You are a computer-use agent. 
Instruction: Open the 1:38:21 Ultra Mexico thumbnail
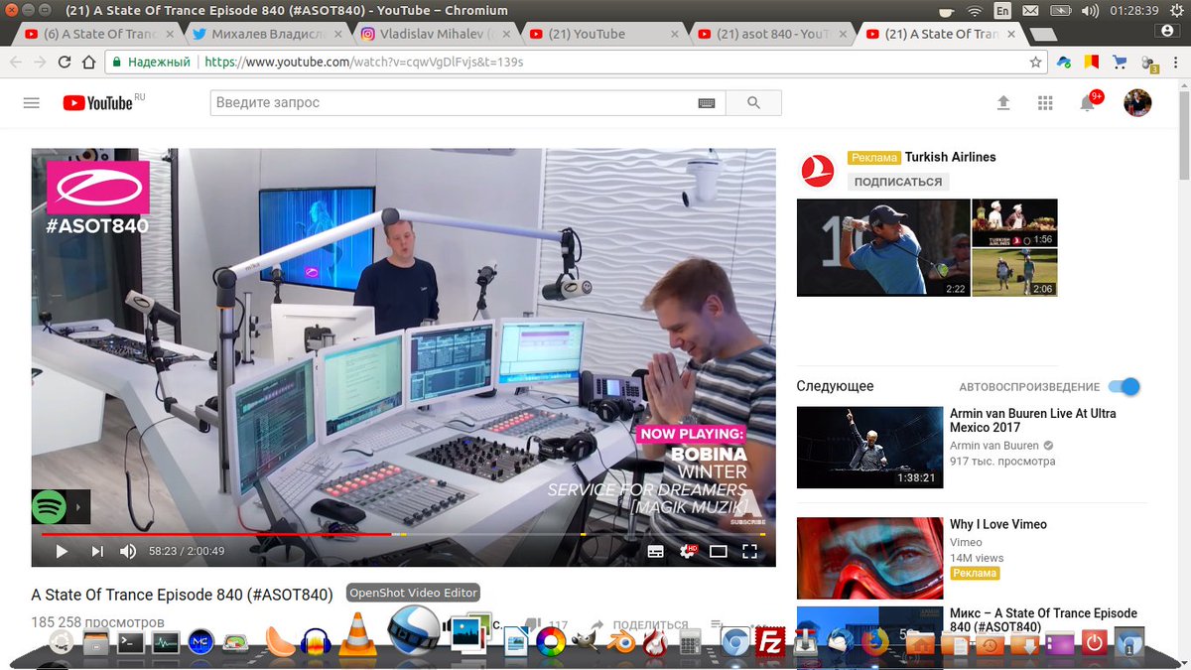pos(869,448)
